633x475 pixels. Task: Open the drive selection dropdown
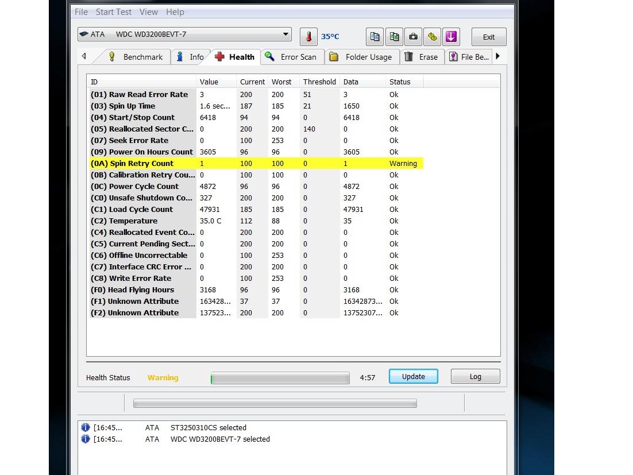pyautogui.click(x=184, y=34)
